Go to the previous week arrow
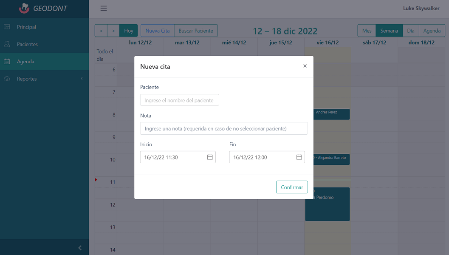 101,31
